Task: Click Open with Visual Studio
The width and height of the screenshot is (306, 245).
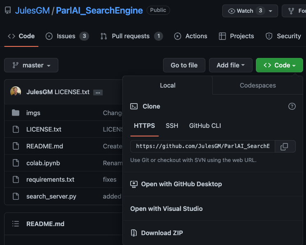Action: [x=166, y=209]
